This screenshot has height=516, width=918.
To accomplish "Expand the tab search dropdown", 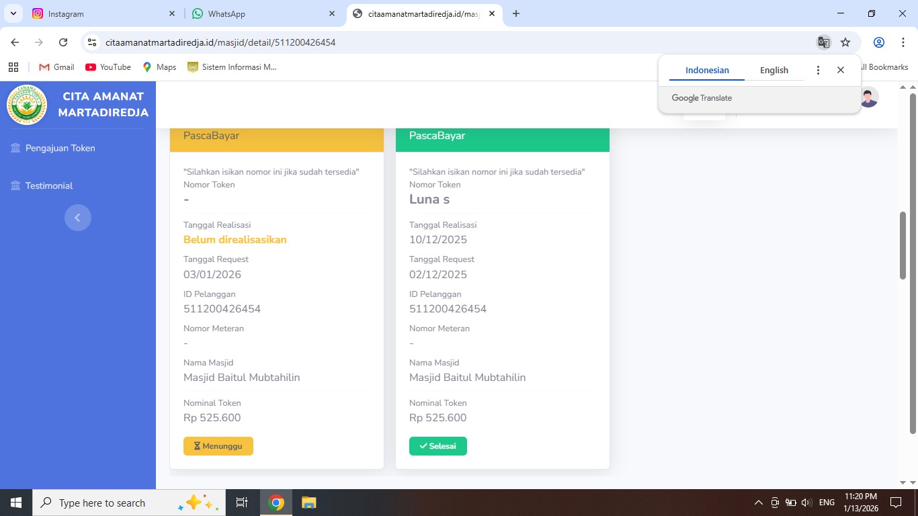I will pos(13,14).
